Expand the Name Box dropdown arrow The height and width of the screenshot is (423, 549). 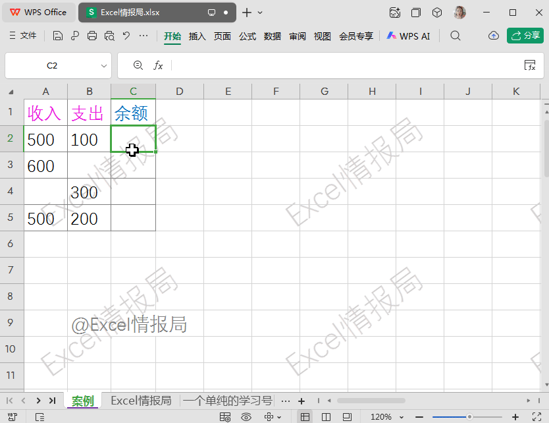tap(104, 65)
